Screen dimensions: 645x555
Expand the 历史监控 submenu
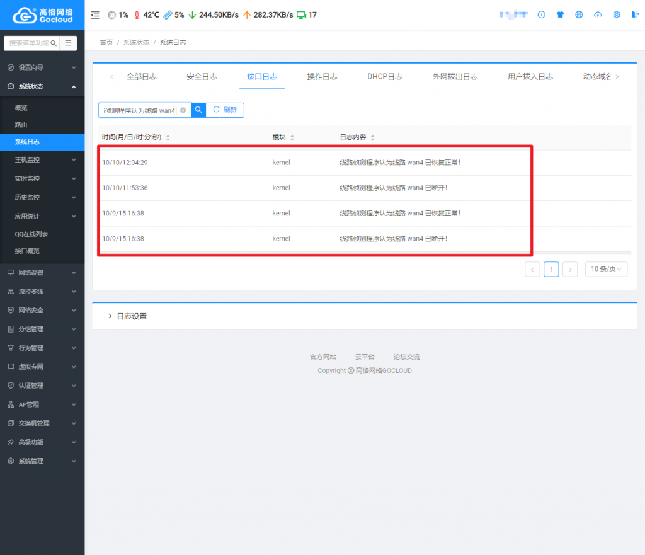(x=42, y=197)
